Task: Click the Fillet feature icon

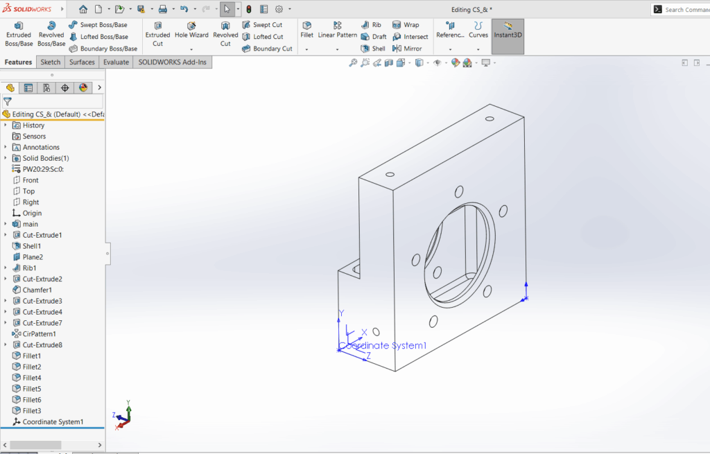Action: point(306,30)
